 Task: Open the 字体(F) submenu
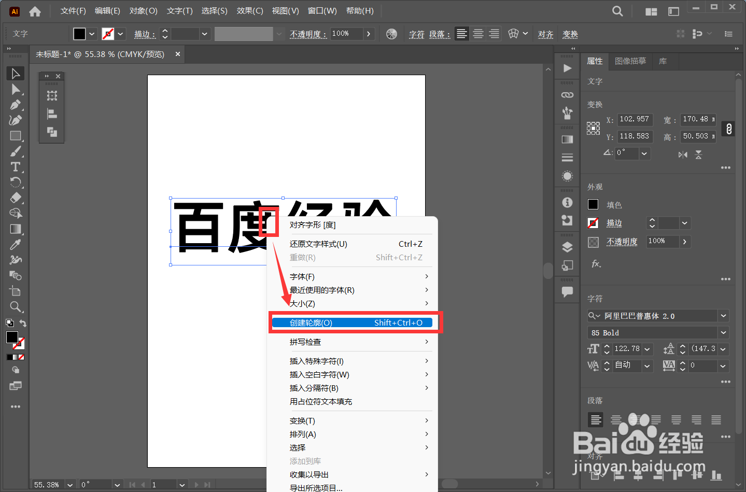pos(353,276)
